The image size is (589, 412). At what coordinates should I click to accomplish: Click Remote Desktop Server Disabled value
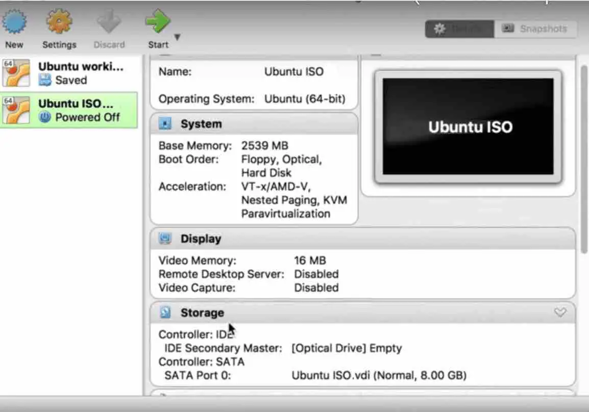click(316, 274)
